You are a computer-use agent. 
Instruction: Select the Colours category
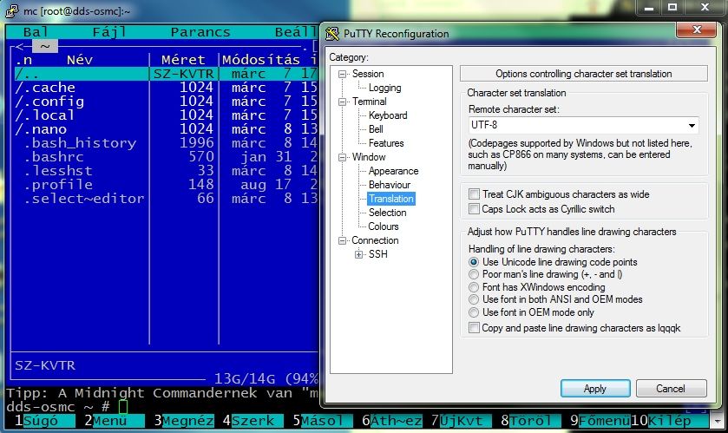(383, 226)
